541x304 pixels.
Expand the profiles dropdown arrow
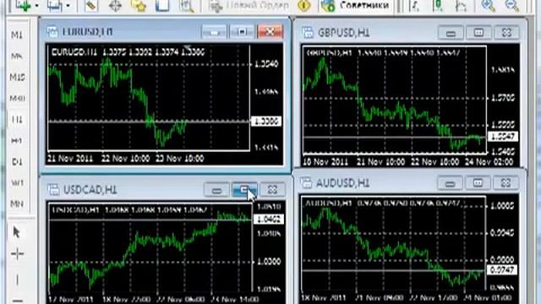[68, 6]
